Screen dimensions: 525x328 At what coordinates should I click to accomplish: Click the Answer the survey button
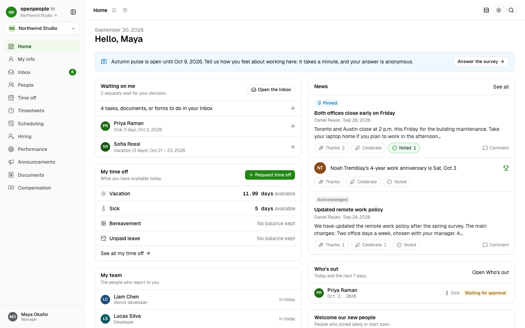(x=481, y=62)
